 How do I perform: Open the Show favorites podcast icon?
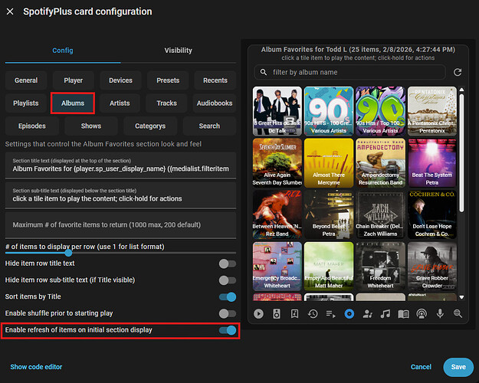pos(422,313)
